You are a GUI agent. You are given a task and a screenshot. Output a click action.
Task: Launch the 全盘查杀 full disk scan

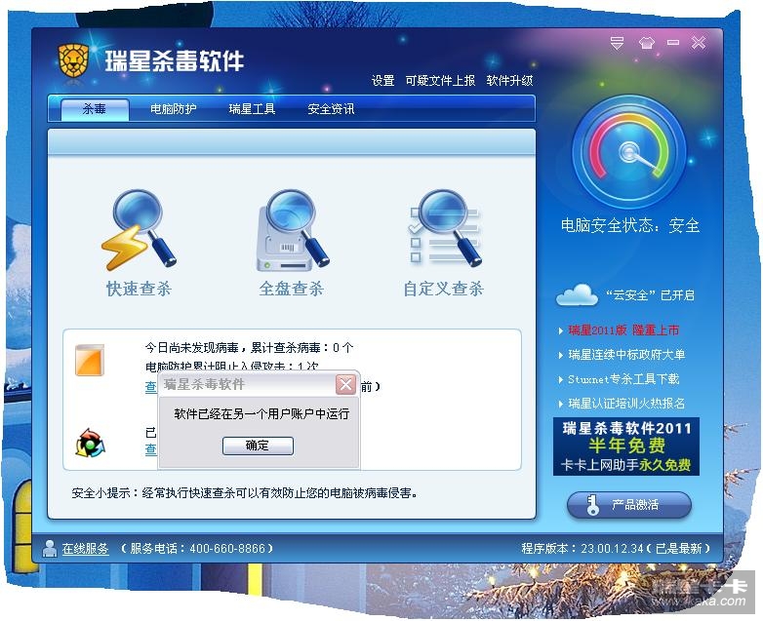click(292, 243)
